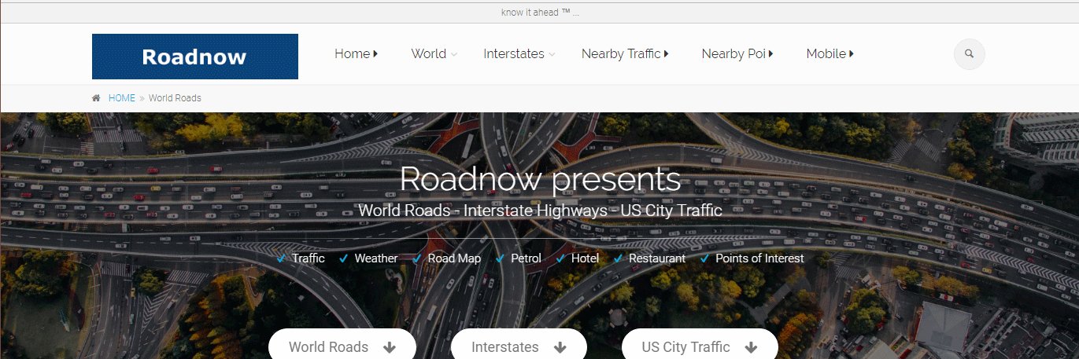The width and height of the screenshot is (1079, 359).
Task: Click the World Roads - Interstate Highways subtitle
Action: [x=540, y=211]
